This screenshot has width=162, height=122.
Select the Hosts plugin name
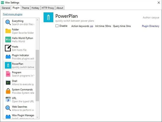15,47
